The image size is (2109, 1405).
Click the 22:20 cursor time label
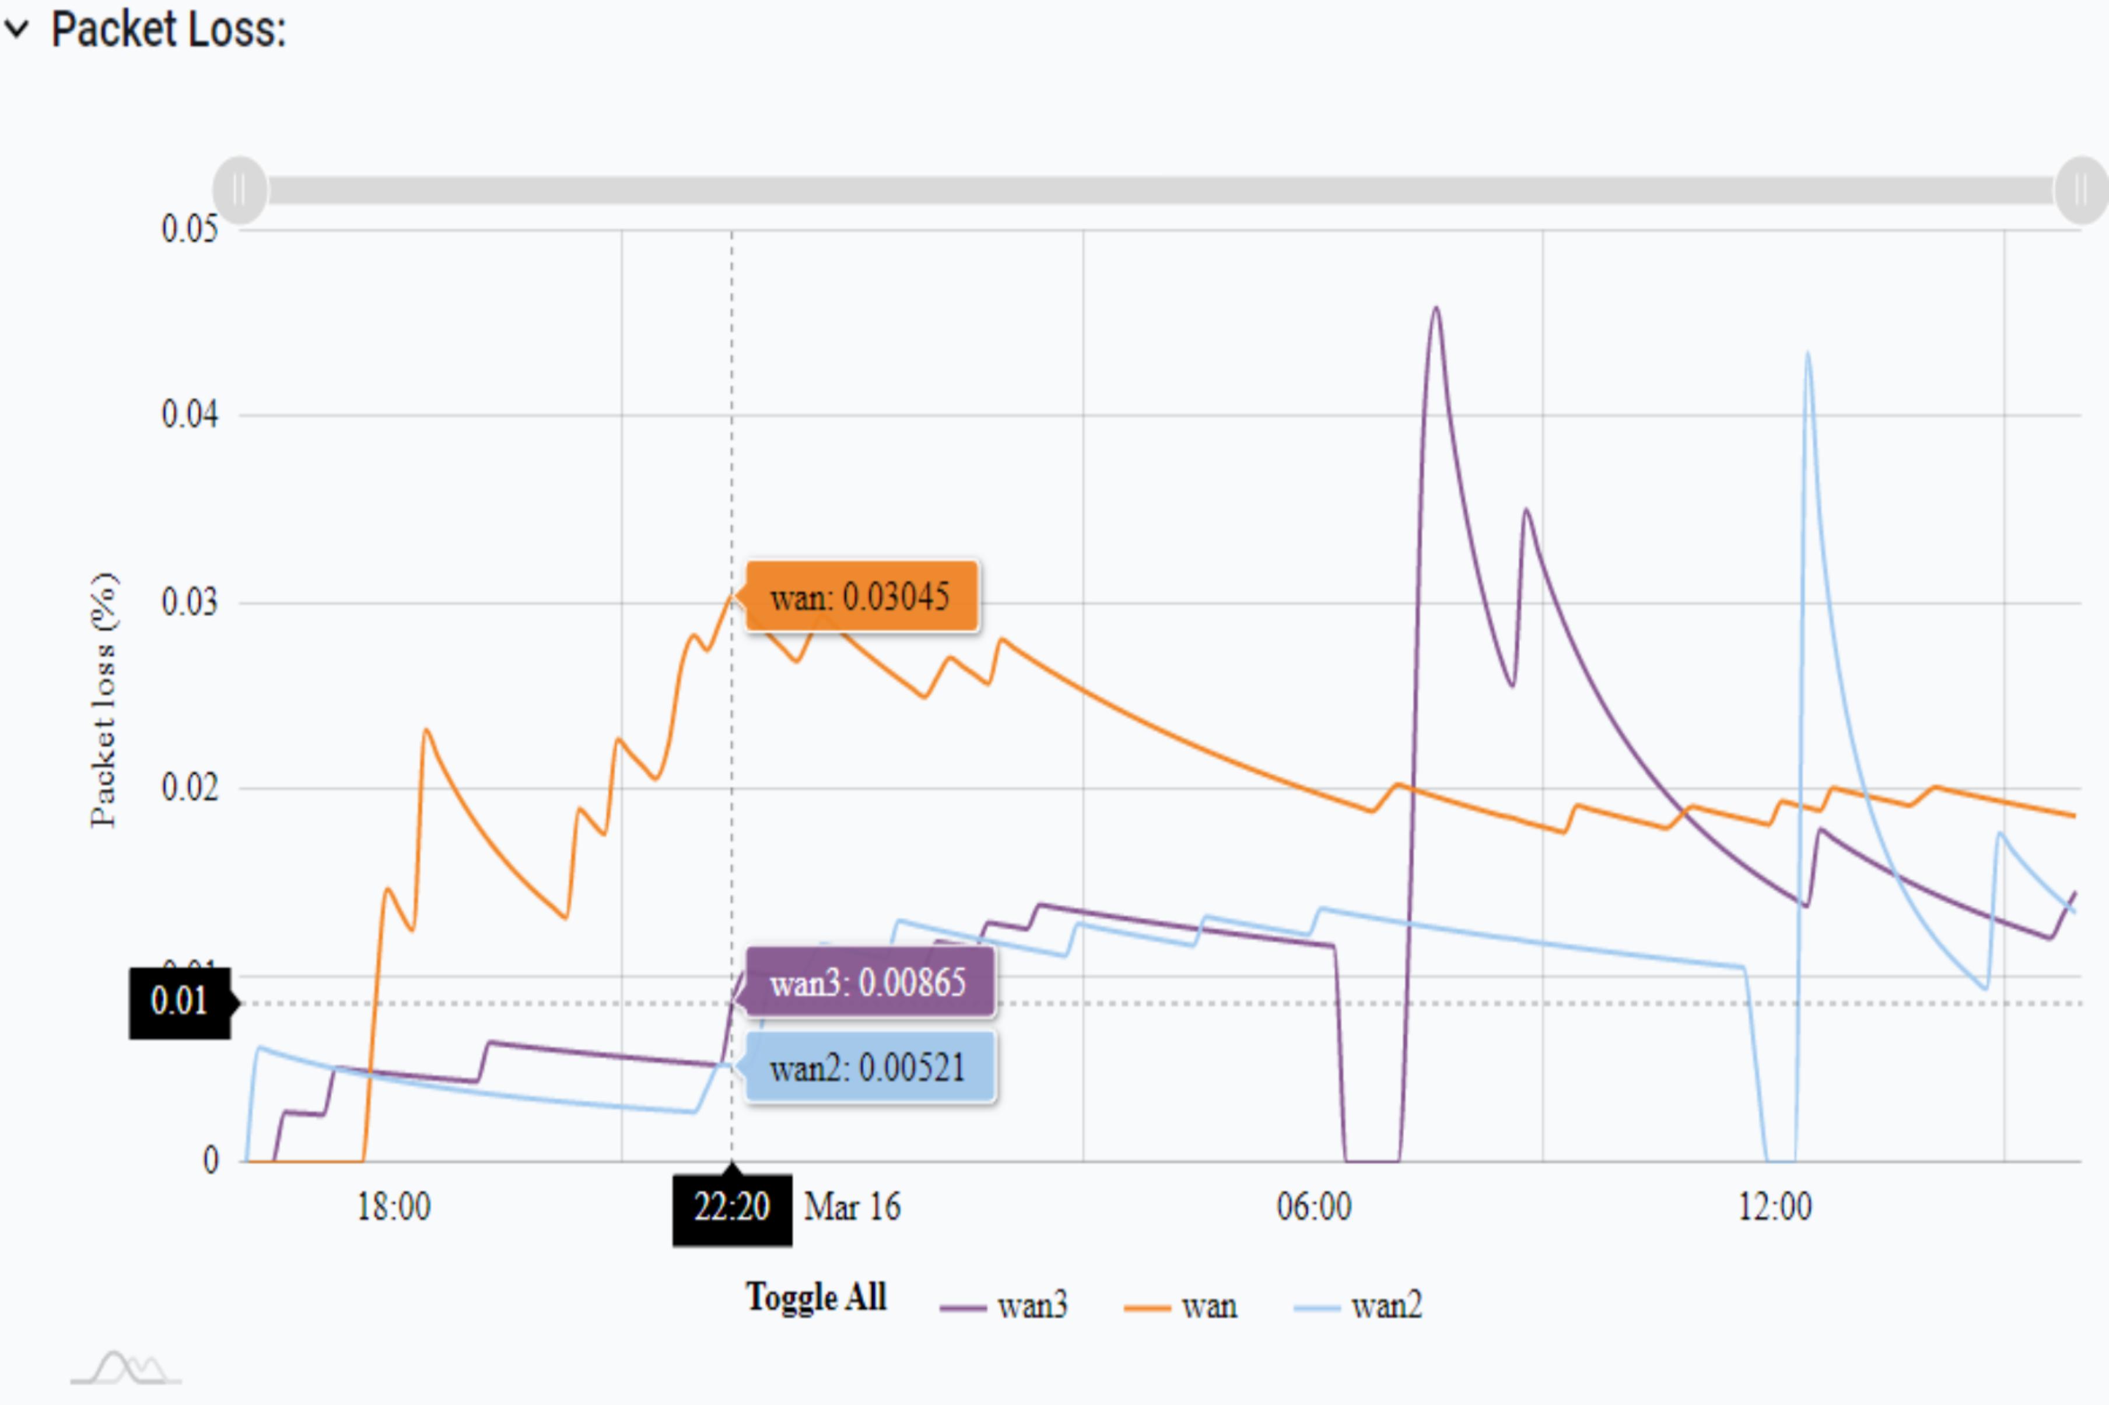point(731,1208)
